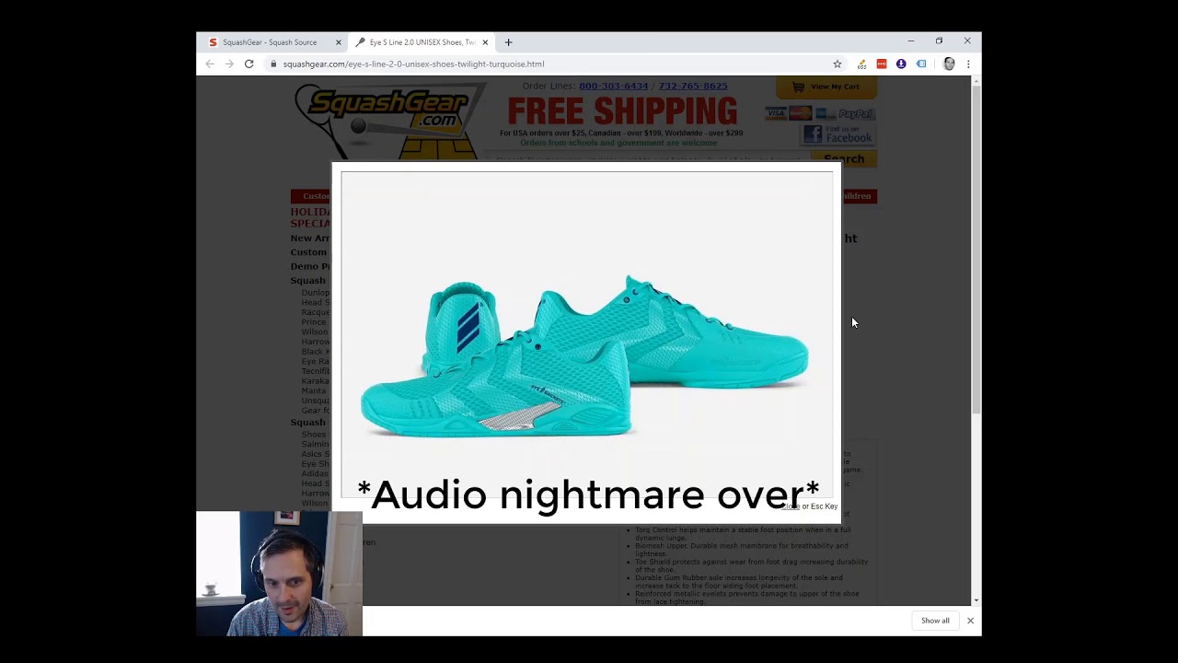The width and height of the screenshot is (1178, 663).
Task: Click the page vertical scrollbar thumb
Action: point(976,249)
